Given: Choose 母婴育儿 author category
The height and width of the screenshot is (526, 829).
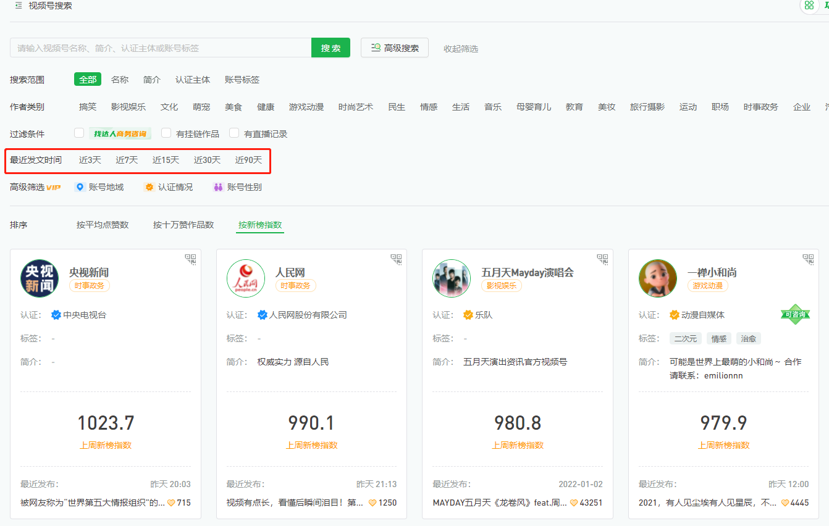Looking at the screenshot, I should 534,107.
